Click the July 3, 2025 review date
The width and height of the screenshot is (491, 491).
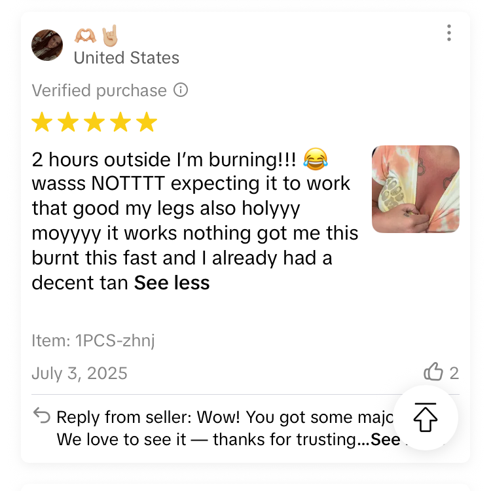[x=79, y=373]
